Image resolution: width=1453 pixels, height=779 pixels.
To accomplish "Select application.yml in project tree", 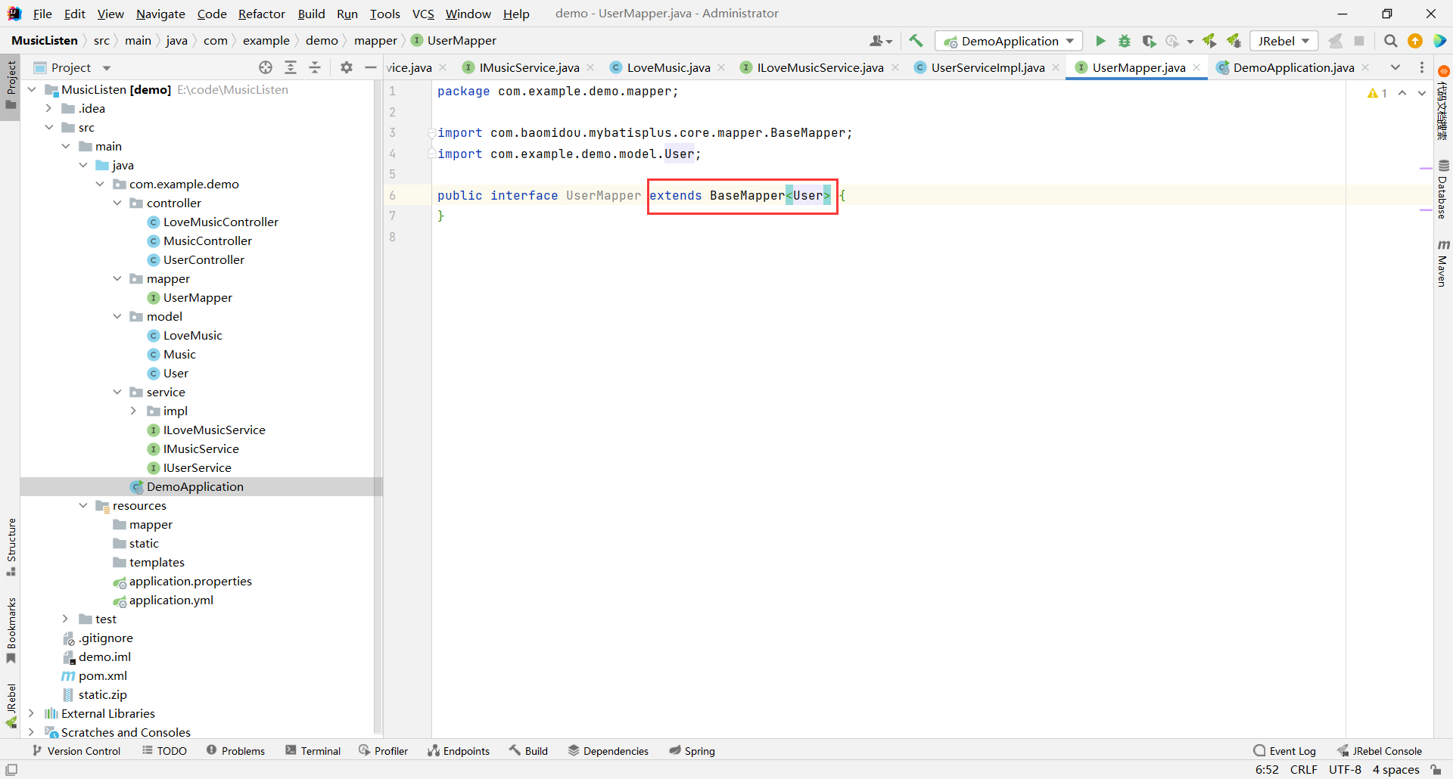I will click(x=163, y=600).
